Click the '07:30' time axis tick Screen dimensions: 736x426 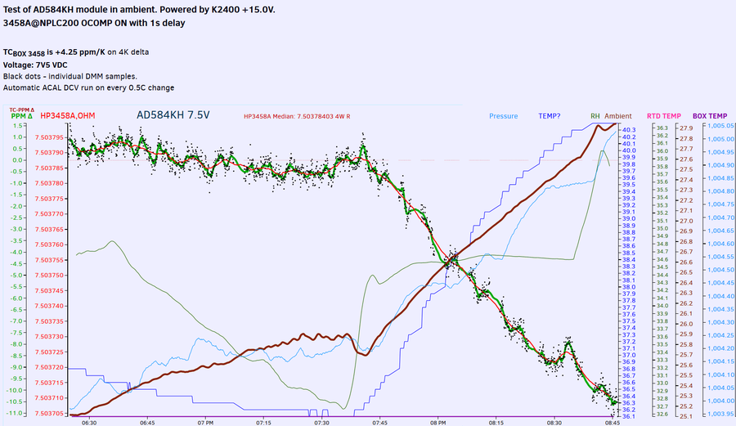click(x=322, y=423)
